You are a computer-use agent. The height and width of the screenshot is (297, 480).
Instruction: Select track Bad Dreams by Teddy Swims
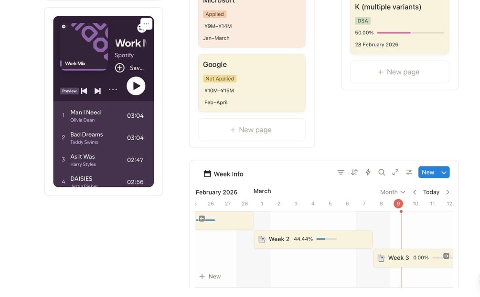104,138
